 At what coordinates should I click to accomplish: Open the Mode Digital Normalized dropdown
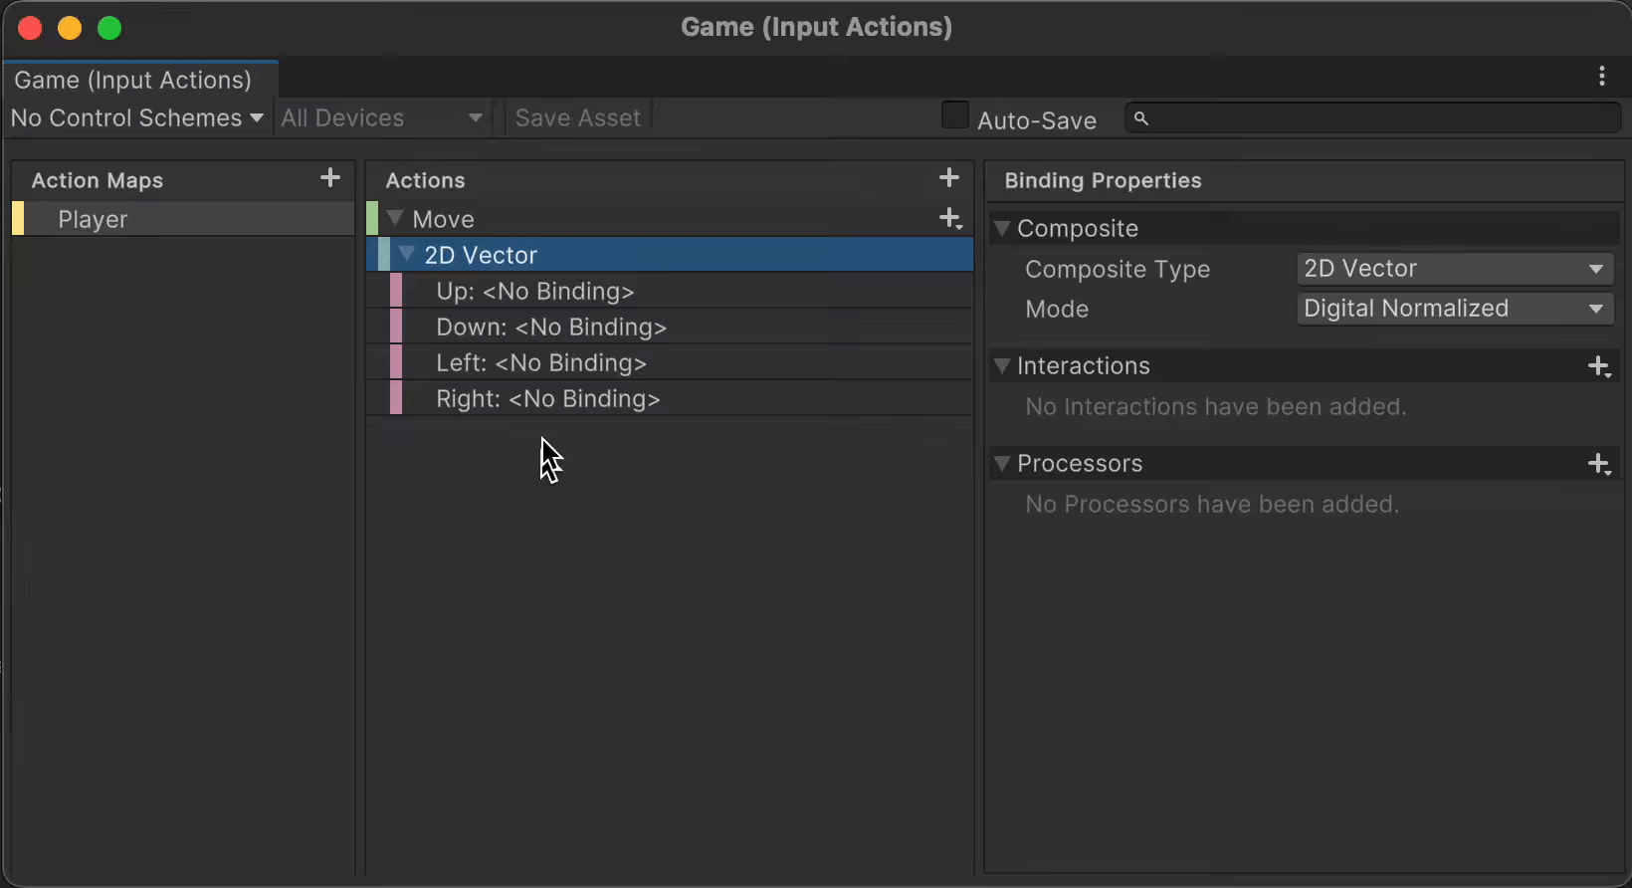click(1455, 309)
